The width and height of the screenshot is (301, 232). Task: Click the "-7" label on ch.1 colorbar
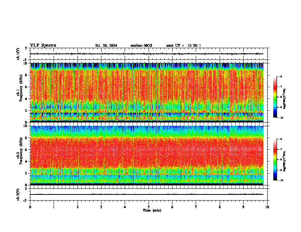(280, 87)
